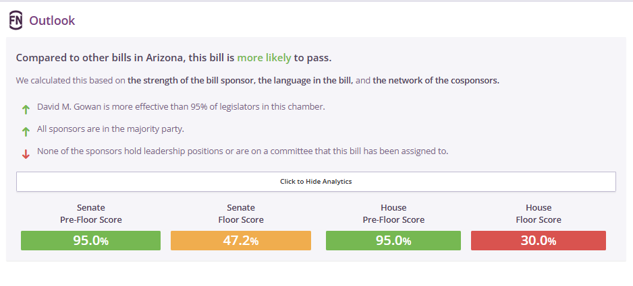This screenshot has width=633, height=286.
Task: Click the Senate Pre-Floor Score label
Action: 91,214
